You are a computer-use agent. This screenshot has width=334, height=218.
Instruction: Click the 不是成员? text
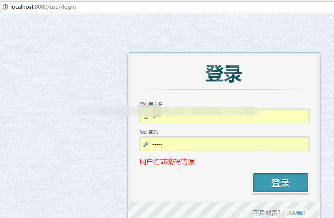click(267, 213)
